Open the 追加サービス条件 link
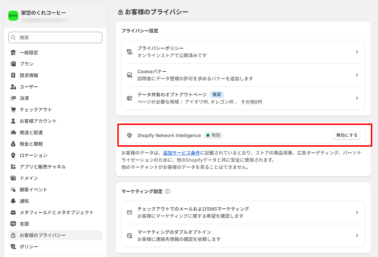This screenshot has height=257, width=378. tap(182, 153)
